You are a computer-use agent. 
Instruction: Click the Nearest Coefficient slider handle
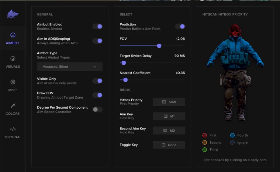(x=126, y=80)
